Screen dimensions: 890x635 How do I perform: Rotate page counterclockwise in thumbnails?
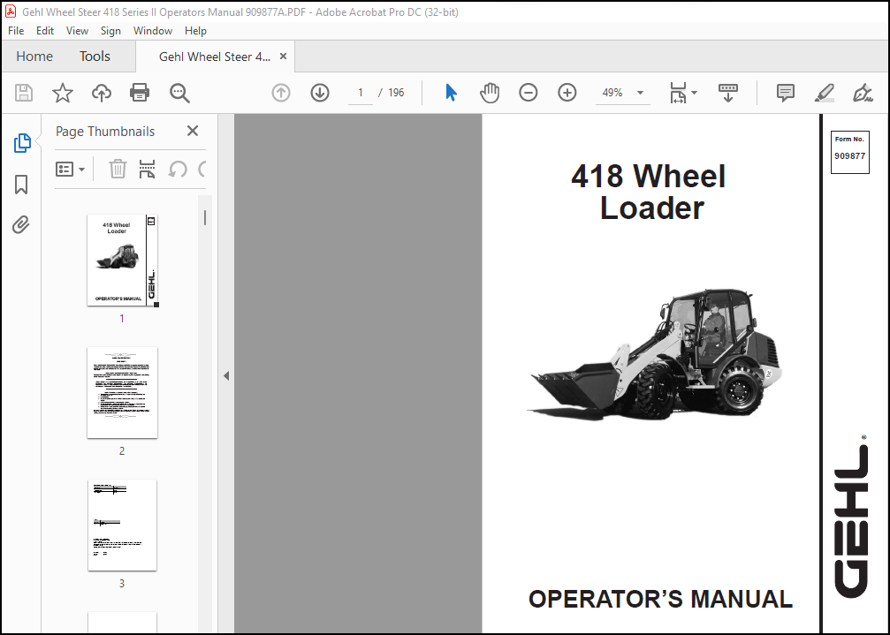pyautogui.click(x=178, y=169)
